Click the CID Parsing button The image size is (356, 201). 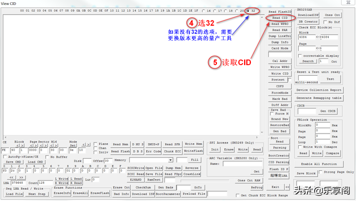click(279, 162)
